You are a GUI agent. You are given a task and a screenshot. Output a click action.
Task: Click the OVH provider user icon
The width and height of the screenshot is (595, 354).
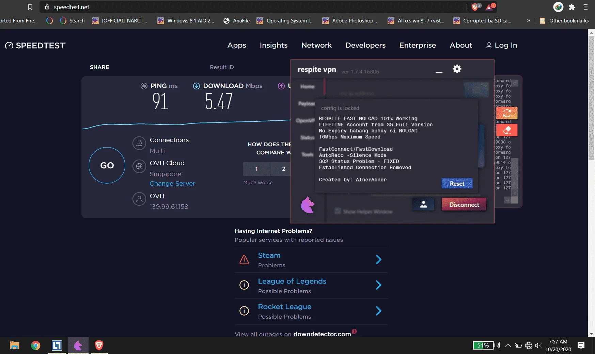(x=139, y=199)
